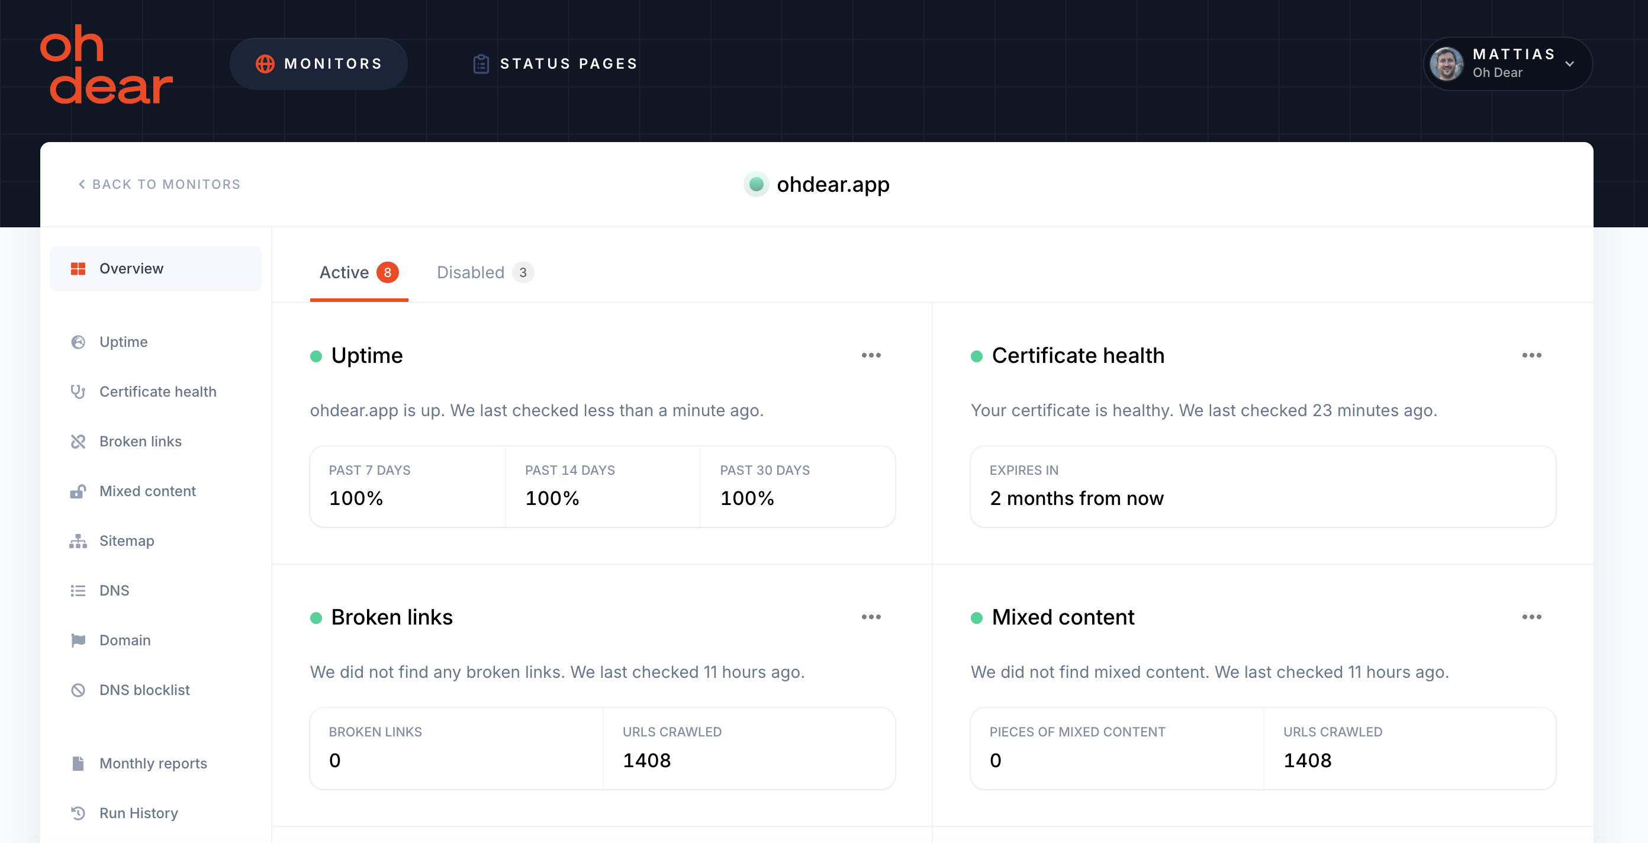Image resolution: width=1648 pixels, height=843 pixels.
Task: Click the Past 14 Days uptime value
Action: [x=552, y=498]
